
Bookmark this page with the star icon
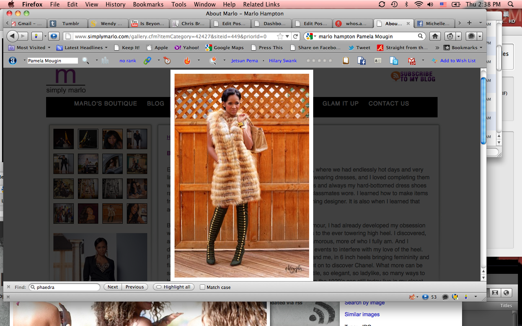click(279, 36)
